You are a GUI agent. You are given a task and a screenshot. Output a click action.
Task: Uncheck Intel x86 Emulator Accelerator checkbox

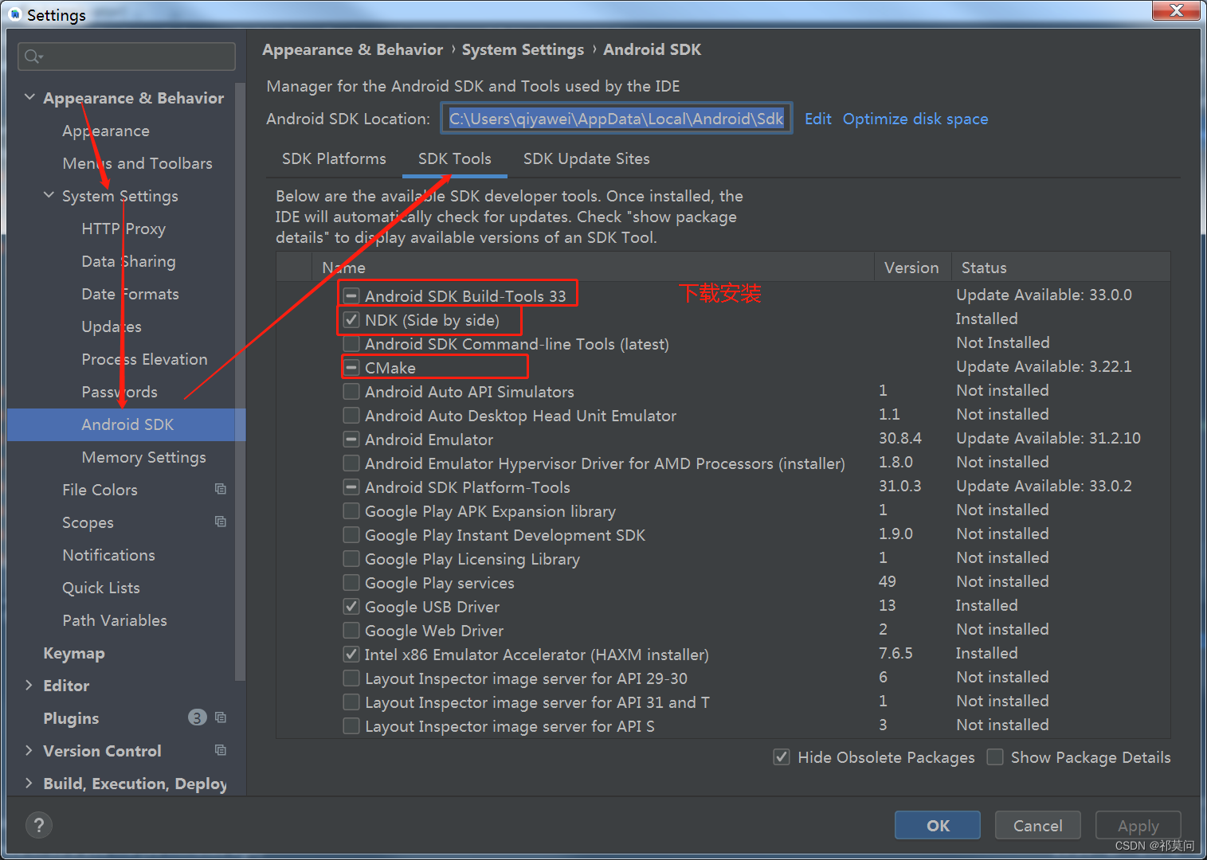click(351, 655)
